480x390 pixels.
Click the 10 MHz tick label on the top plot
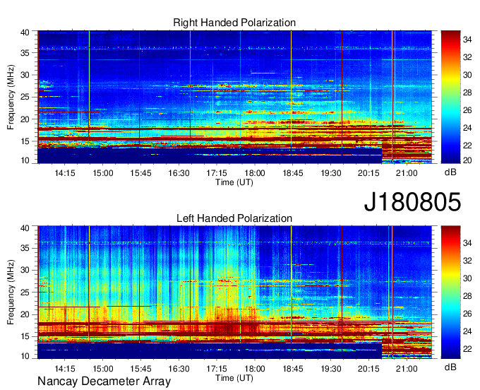coord(25,160)
